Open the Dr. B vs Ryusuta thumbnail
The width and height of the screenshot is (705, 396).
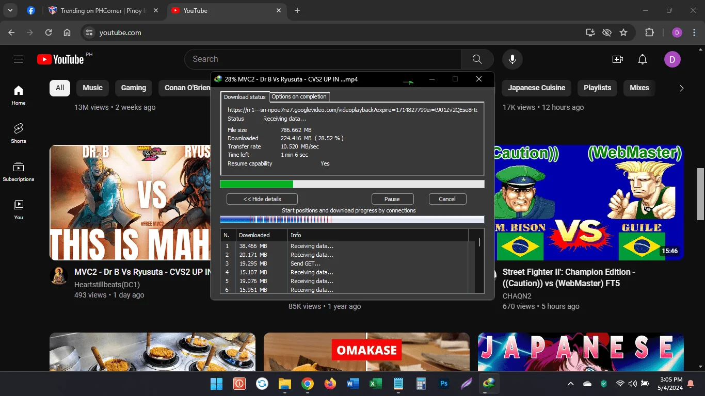click(130, 203)
